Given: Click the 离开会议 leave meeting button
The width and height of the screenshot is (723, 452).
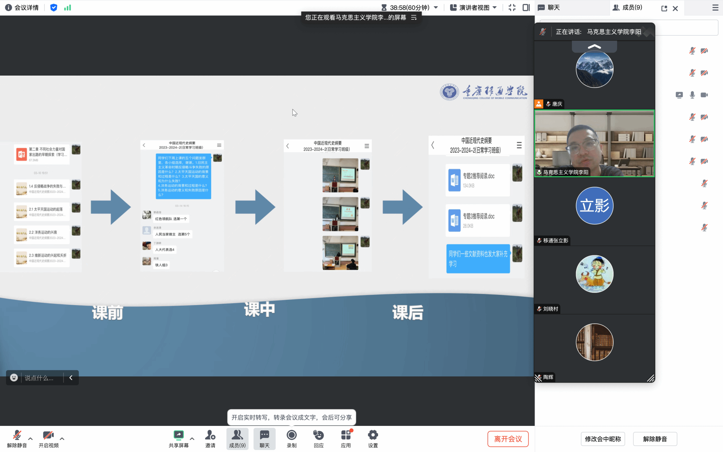Looking at the screenshot, I should [x=508, y=439].
